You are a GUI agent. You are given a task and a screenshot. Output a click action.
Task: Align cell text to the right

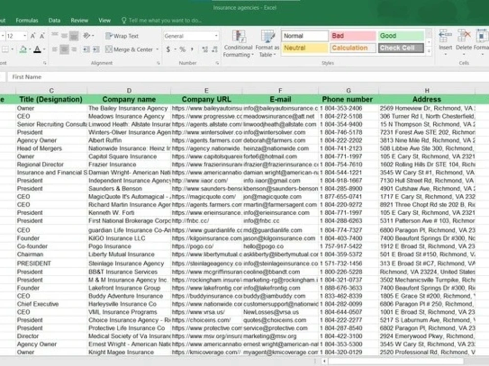click(x=74, y=49)
